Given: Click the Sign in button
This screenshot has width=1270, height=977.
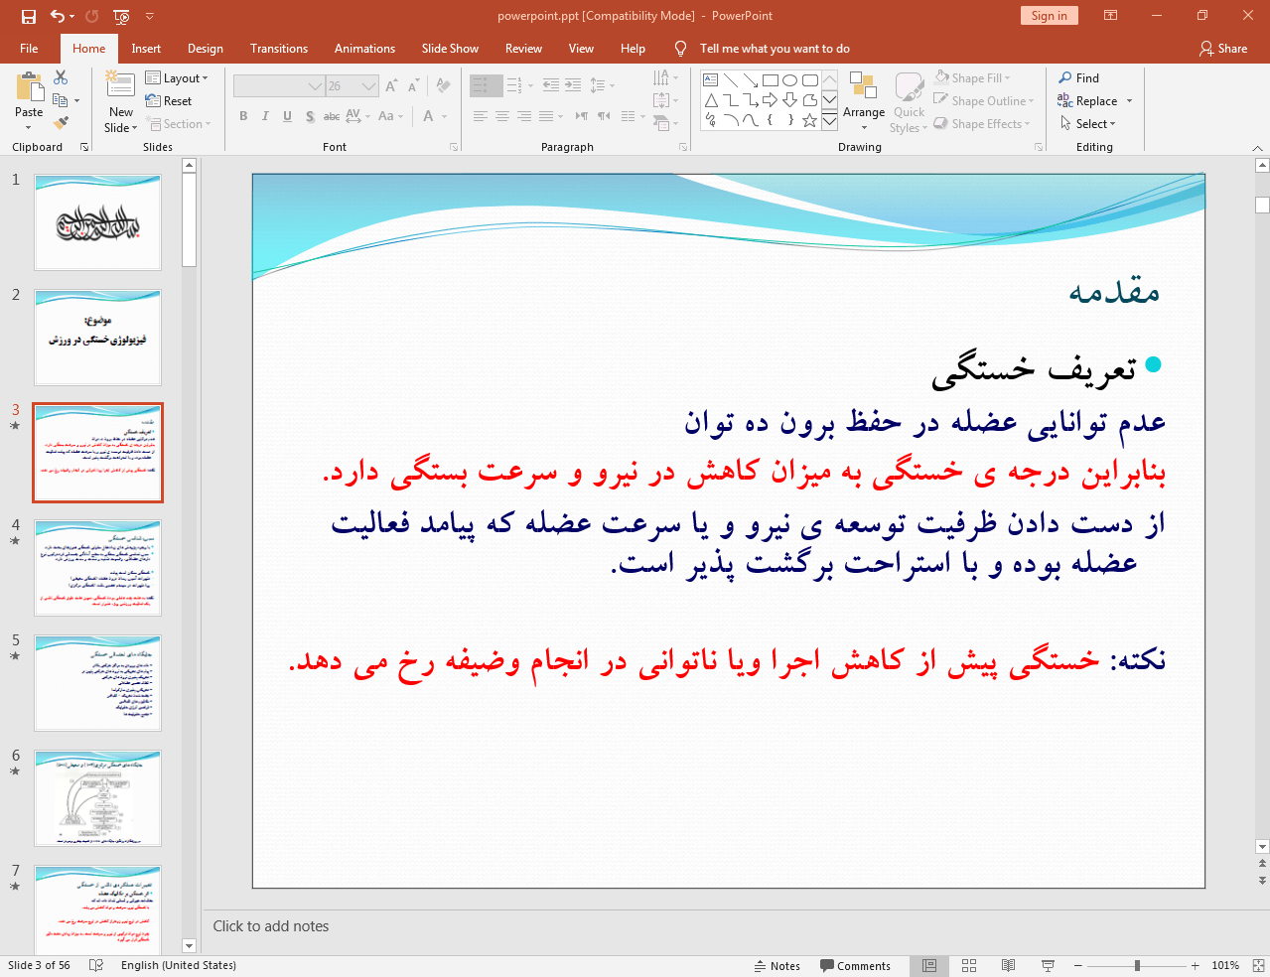Looking at the screenshot, I should click(x=1049, y=16).
